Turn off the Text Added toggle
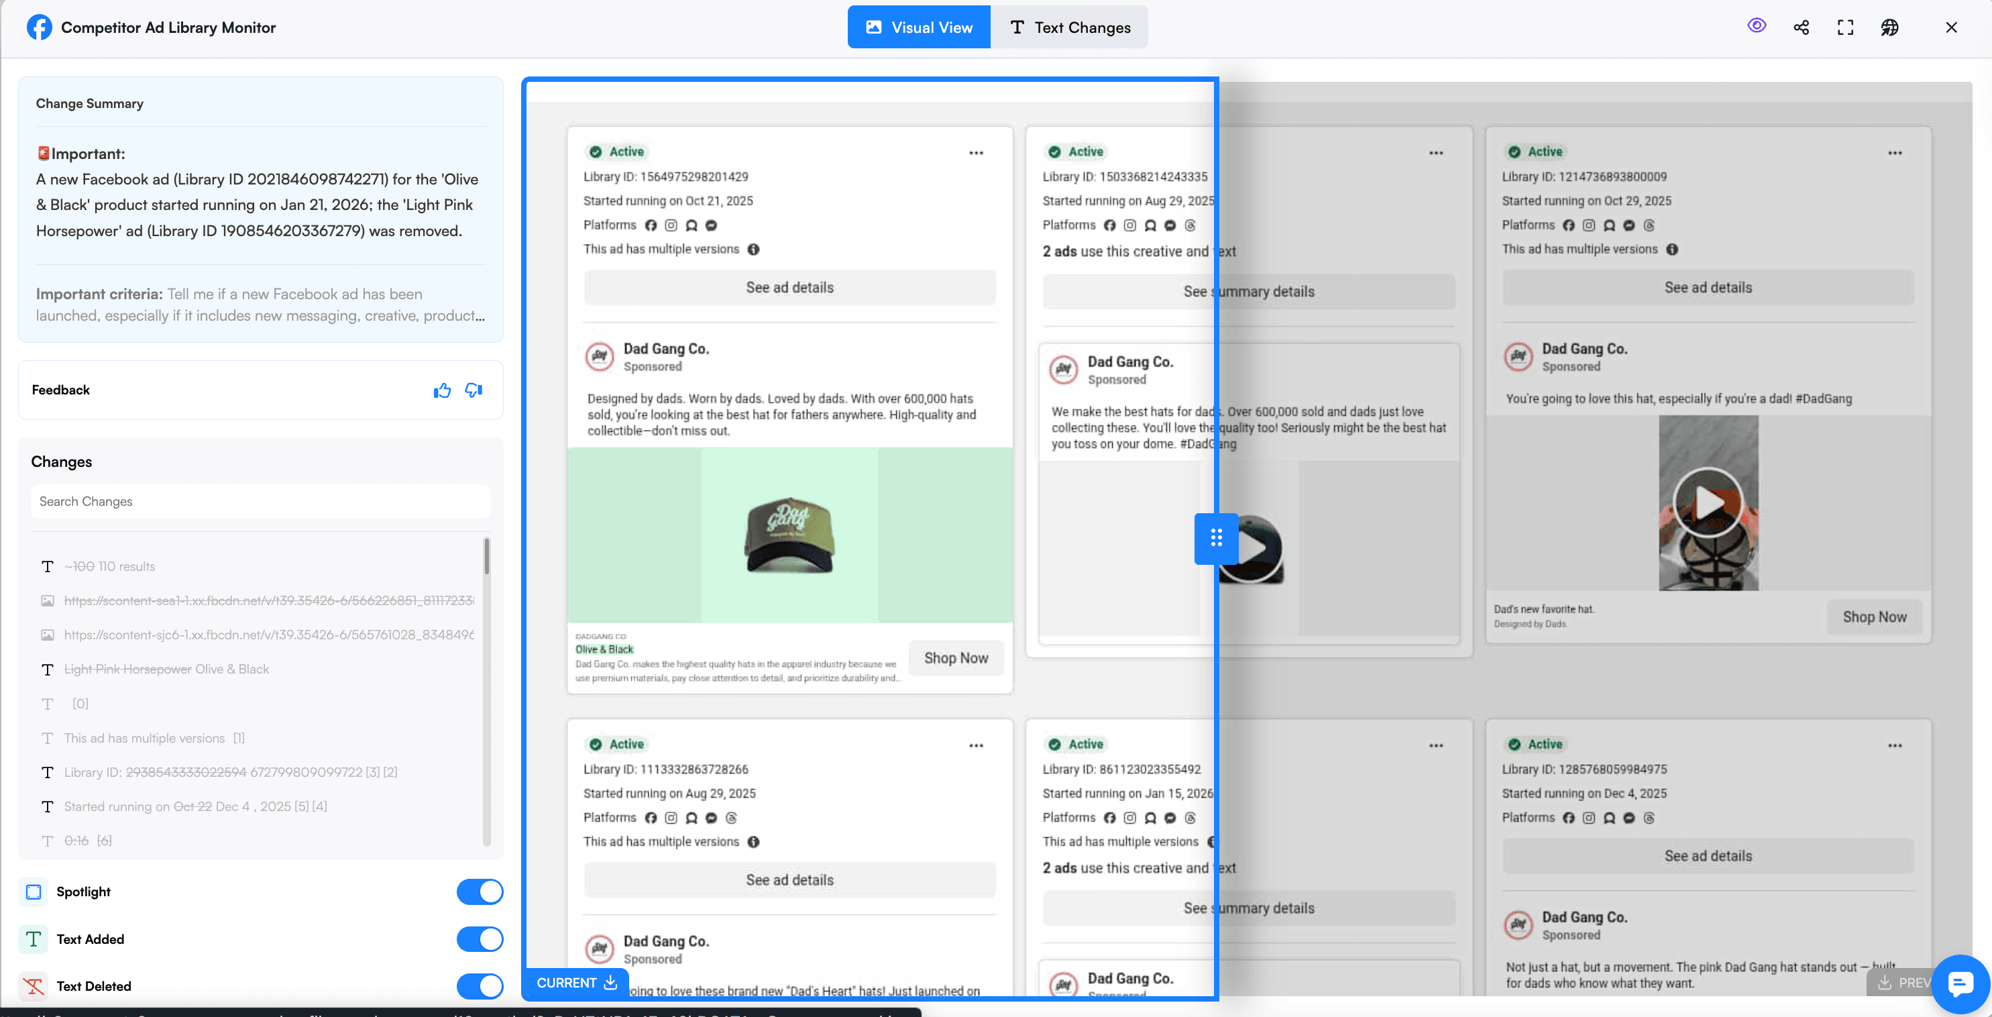This screenshot has height=1017, width=1992. point(480,939)
